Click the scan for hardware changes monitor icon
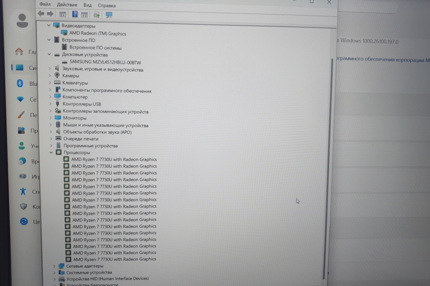 coord(109,15)
